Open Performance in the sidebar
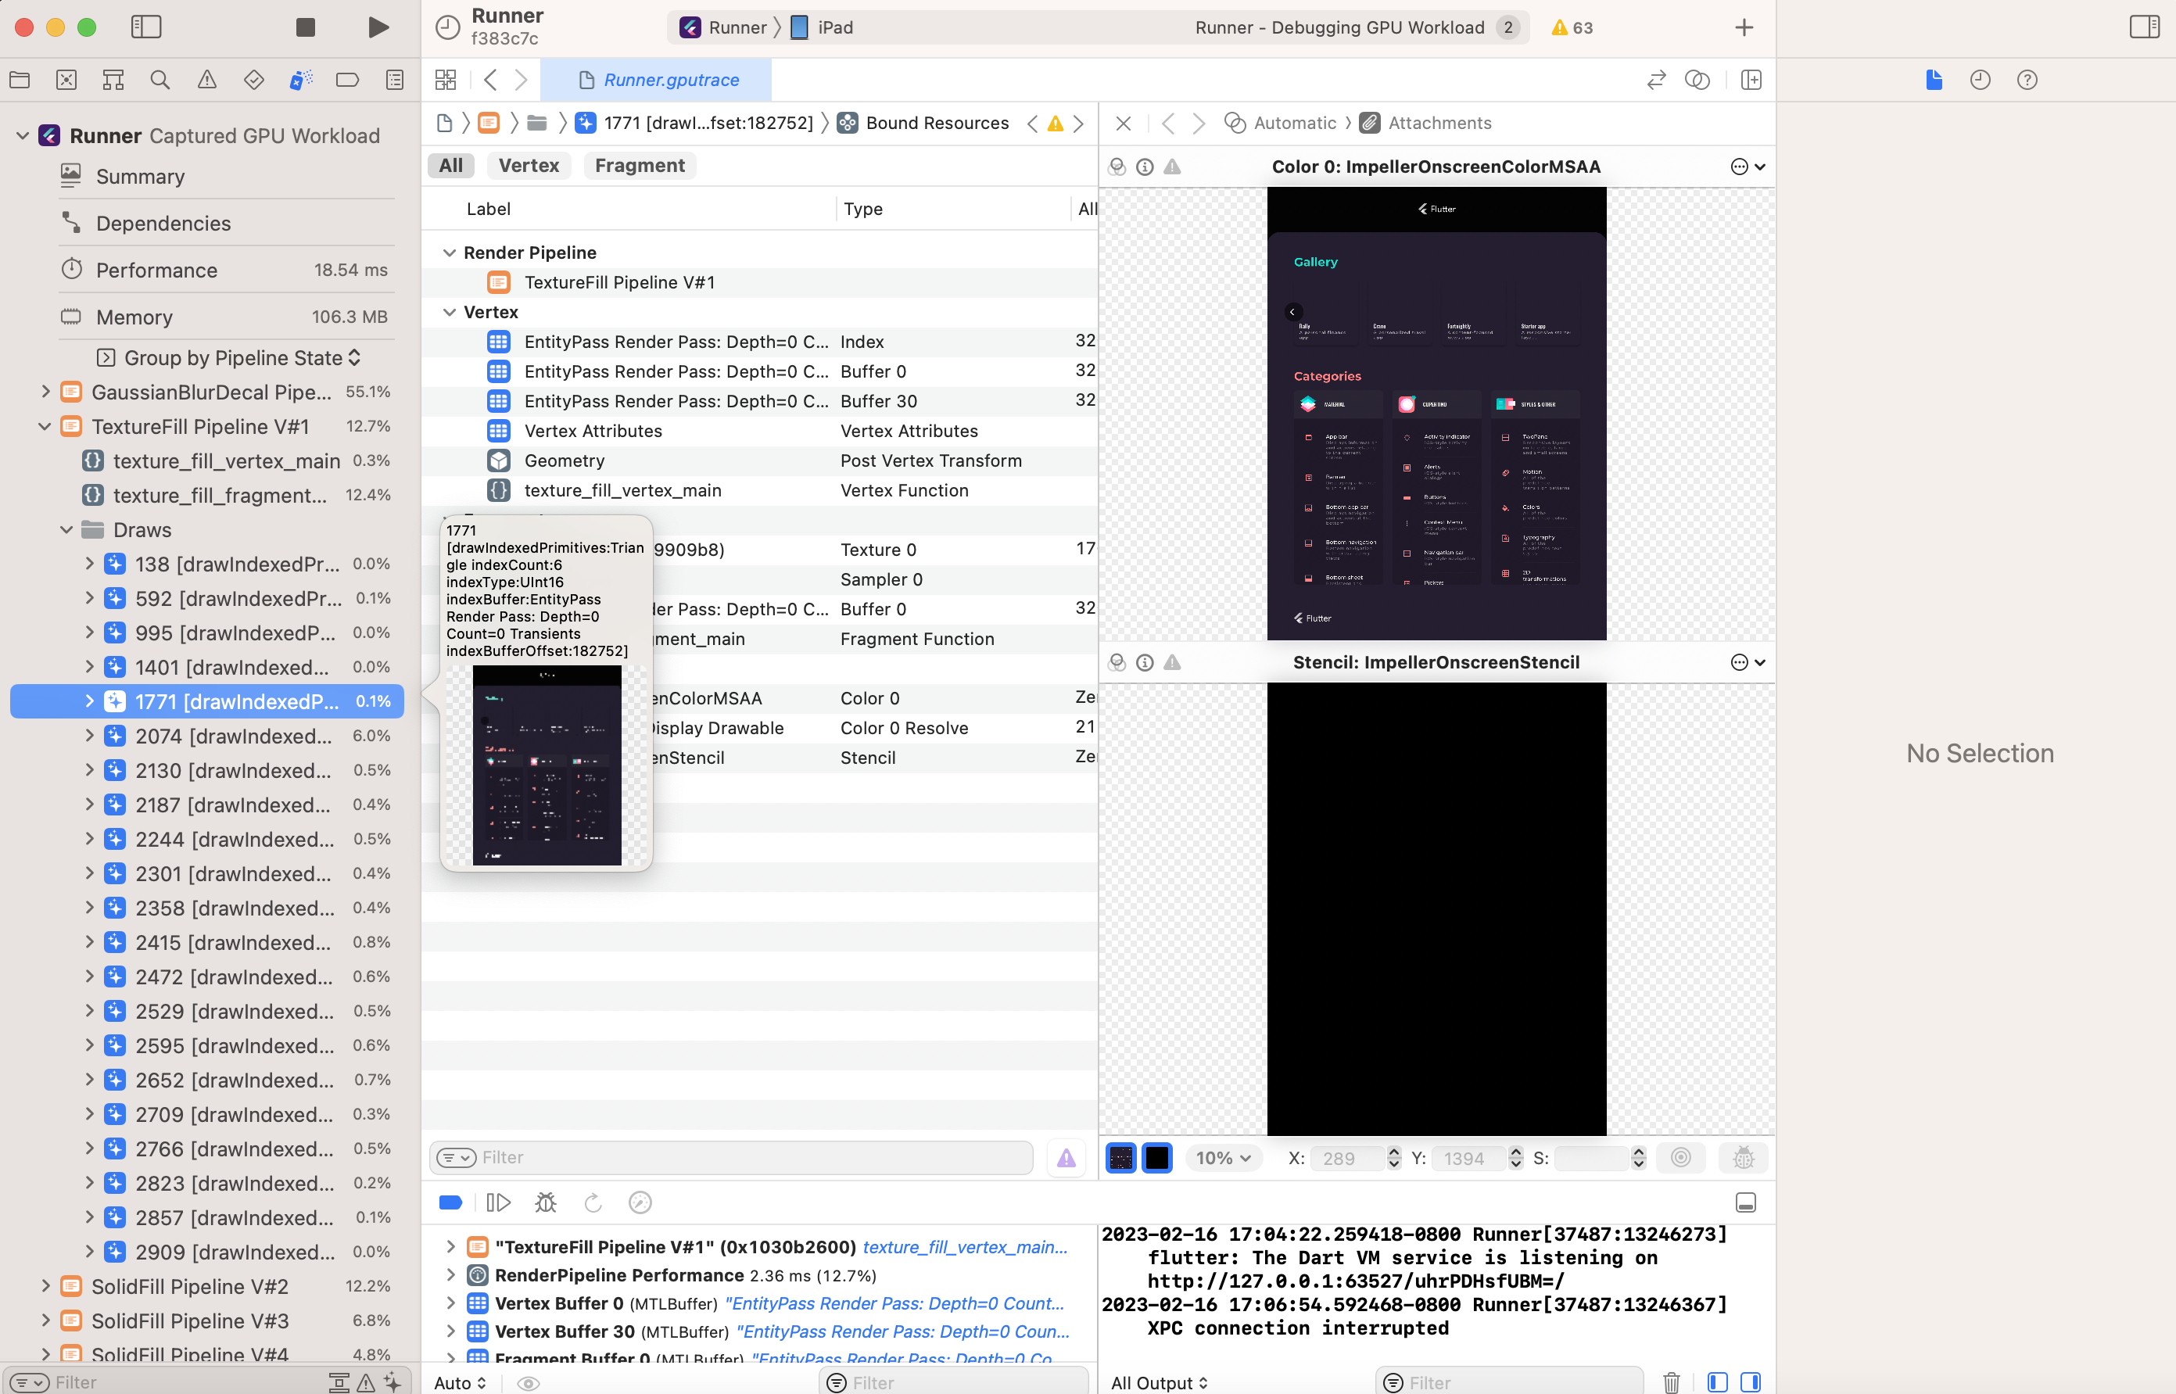Image resolution: width=2176 pixels, height=1394 pixels. click(x=156, y=270)
